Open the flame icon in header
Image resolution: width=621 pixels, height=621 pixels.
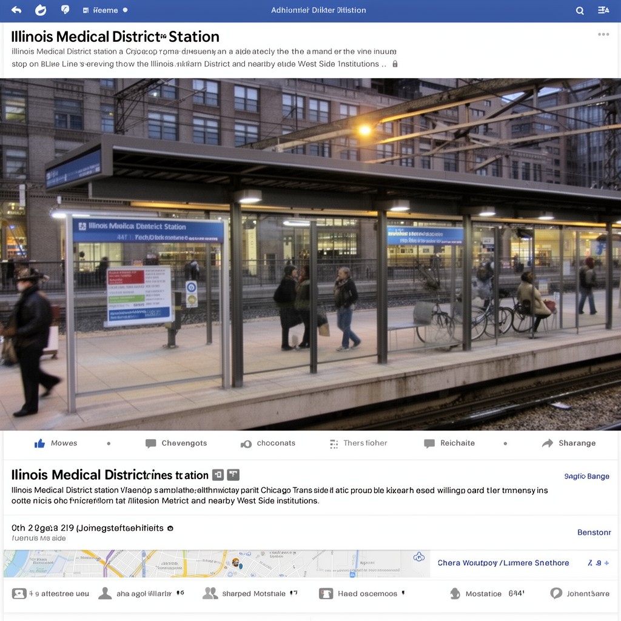(41, 10)
